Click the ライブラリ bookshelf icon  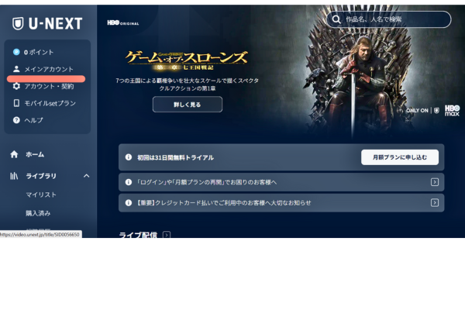pos(14,176)
